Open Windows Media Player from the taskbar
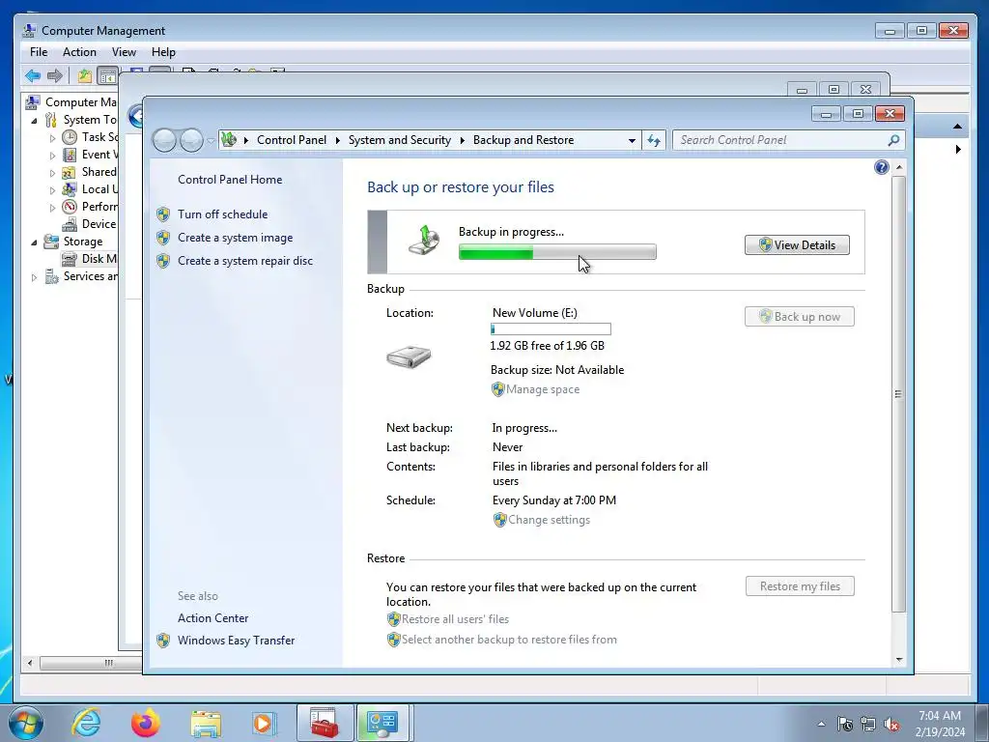 265,723
